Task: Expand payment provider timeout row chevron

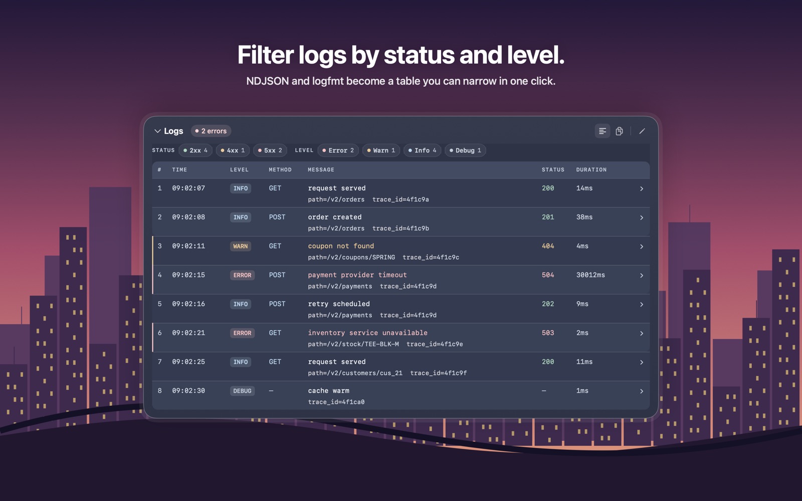Action: pos(642,276)
